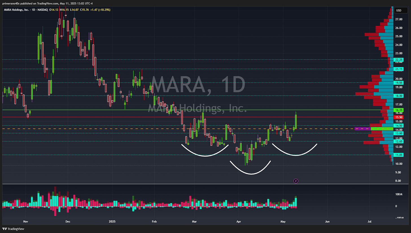The height and width of the screenshot is (233, 411).
Task: Click the 19.55 price level label
Action: coord(399,83)
